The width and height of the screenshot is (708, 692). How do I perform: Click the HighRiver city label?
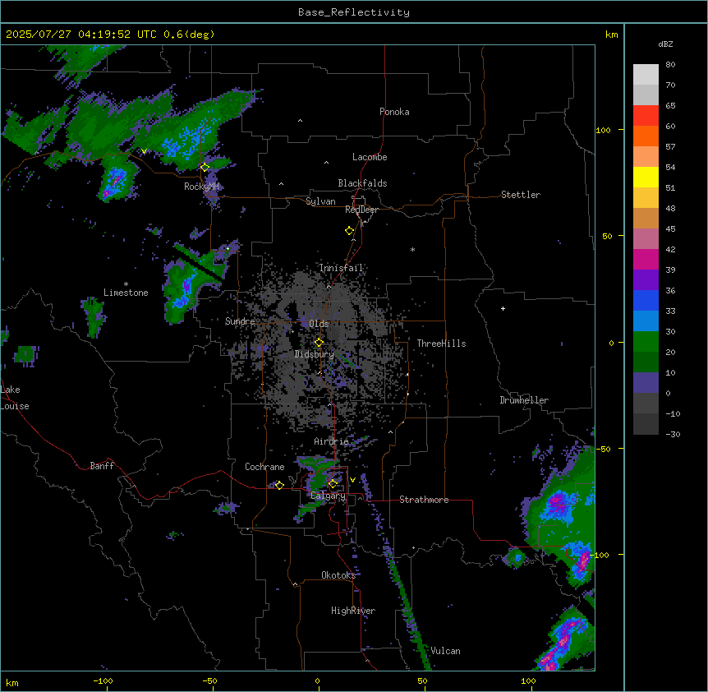pos(353,611)
